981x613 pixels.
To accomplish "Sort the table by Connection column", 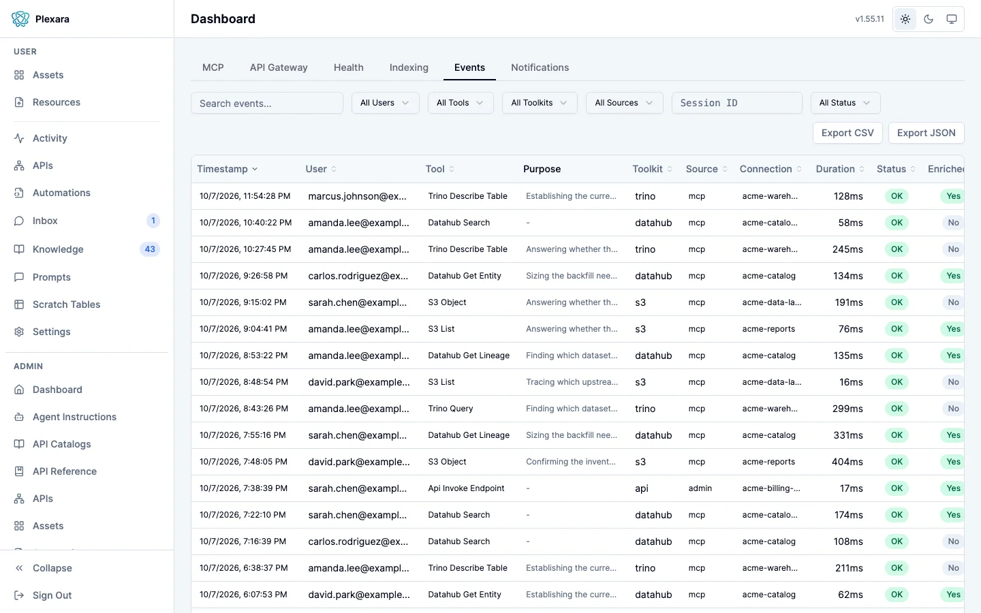I will pyautogui.click(x=771, y=169).
